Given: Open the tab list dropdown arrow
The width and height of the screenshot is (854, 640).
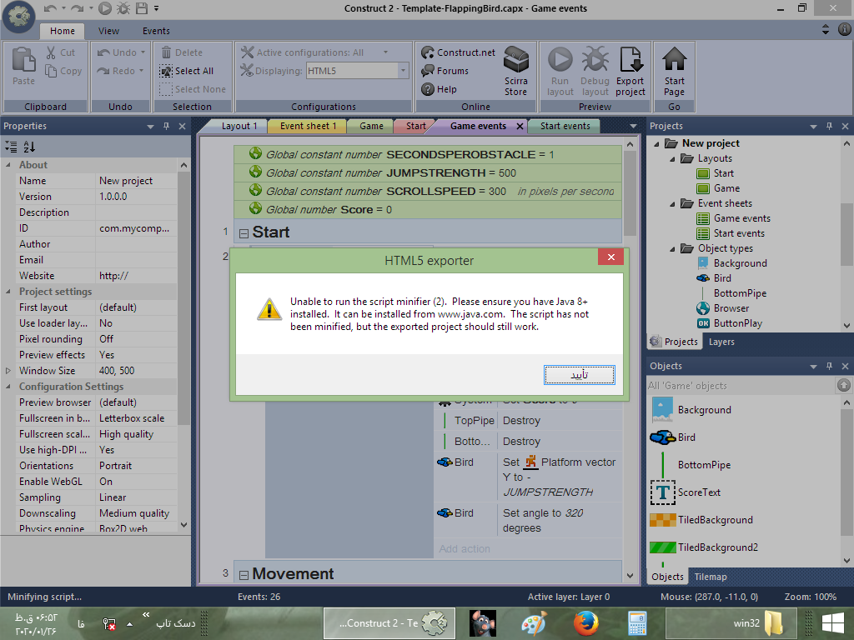Looking at the screenshot, I should pyautogui.click(x=633, y=127).
